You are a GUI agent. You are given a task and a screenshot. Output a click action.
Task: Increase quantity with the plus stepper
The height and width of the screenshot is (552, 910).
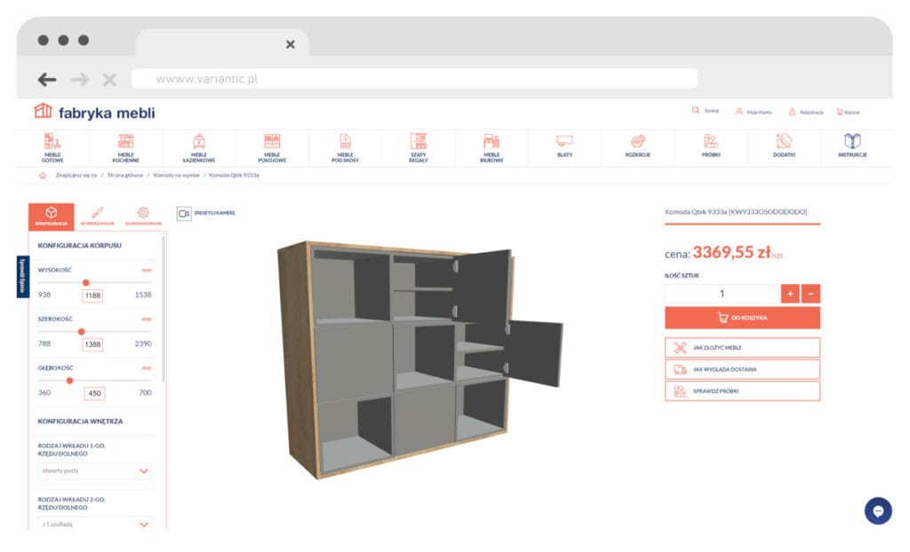pyautogui.click(x=791, y=292)
